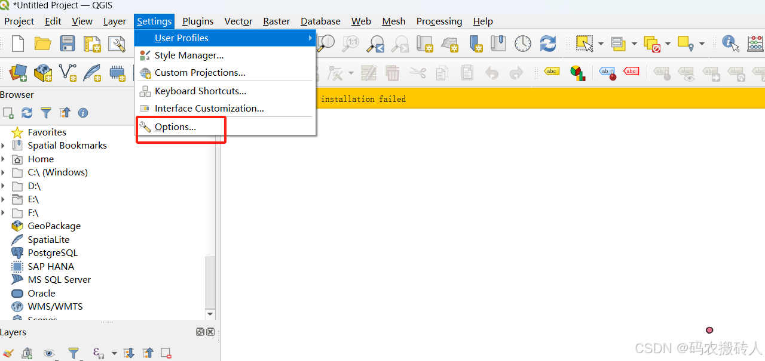765x361 pixels.
Task: Remove selected layer in Layers panel
Action: (x=166, y=353)
